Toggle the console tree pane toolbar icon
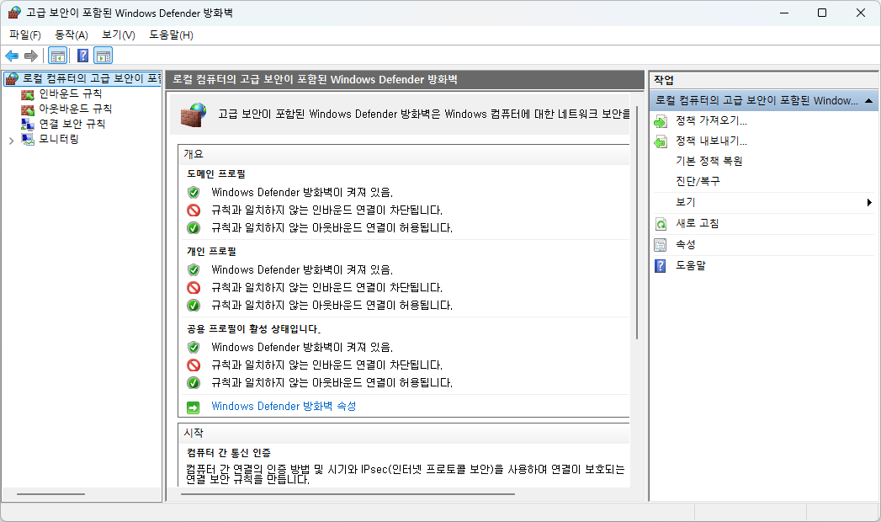 tap(57, 56)
